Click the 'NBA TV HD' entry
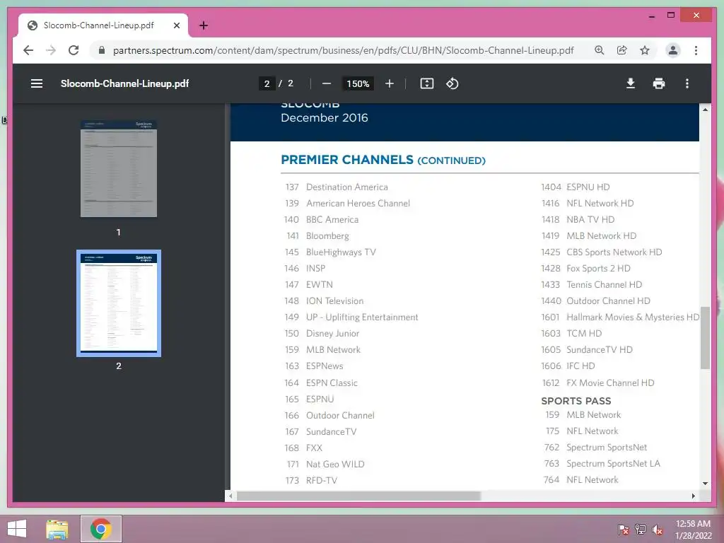724x543 pixels. point(590,219)
